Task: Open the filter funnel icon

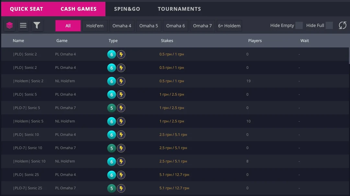Action: point(37,26)
